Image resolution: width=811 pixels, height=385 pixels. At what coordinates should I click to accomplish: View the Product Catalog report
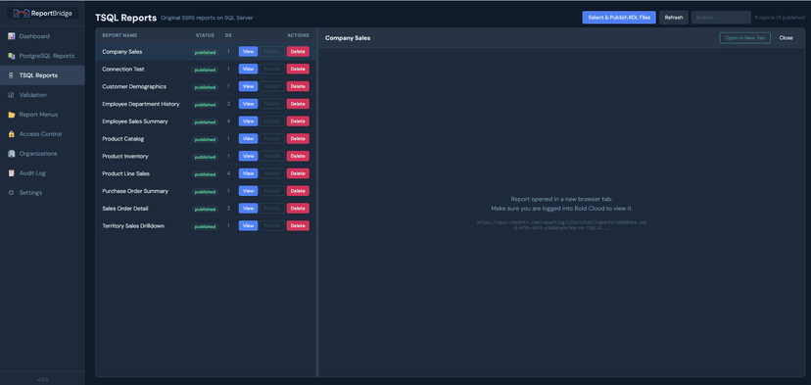(248, 139)
